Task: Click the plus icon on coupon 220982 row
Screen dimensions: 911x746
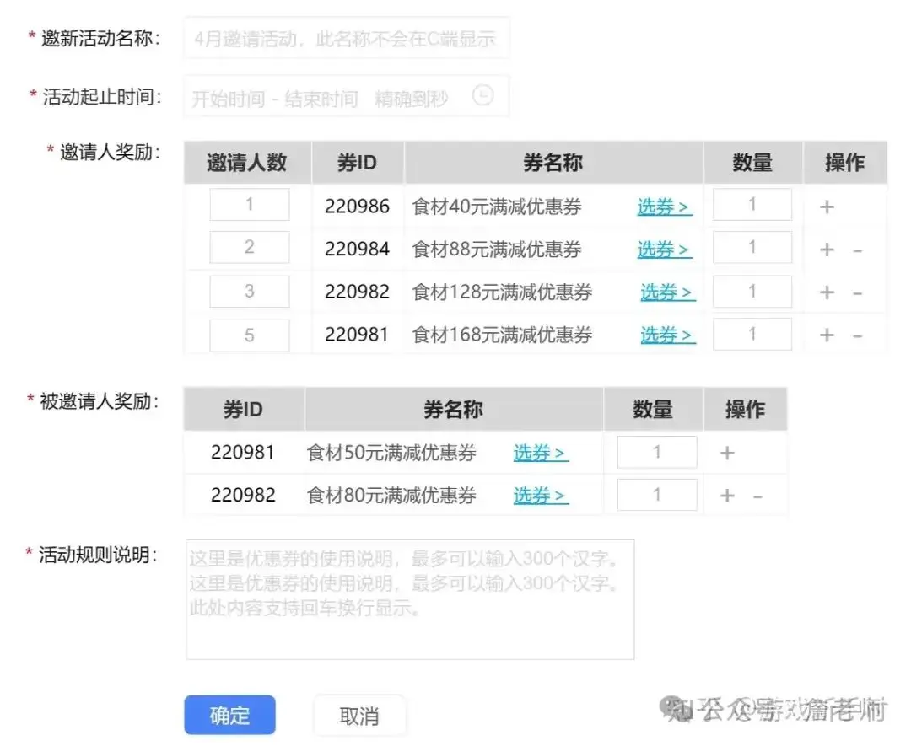Action: (826, 291)
